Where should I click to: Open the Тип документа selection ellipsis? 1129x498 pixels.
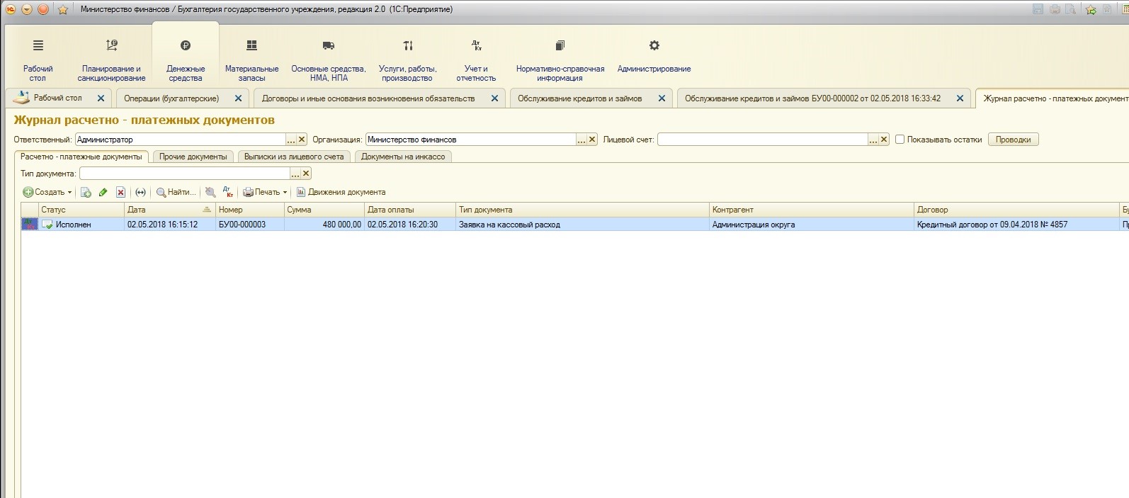[295, 174]
